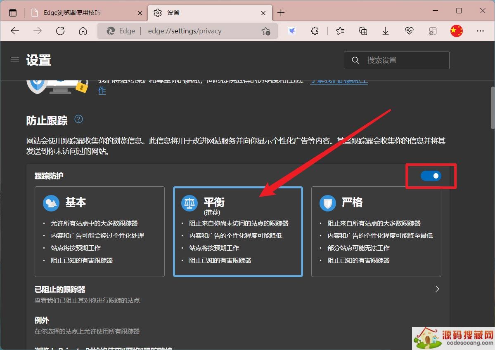Expand 已阻止的跟踪器 chevron
The image size is (495, 350).
point(437,289)
